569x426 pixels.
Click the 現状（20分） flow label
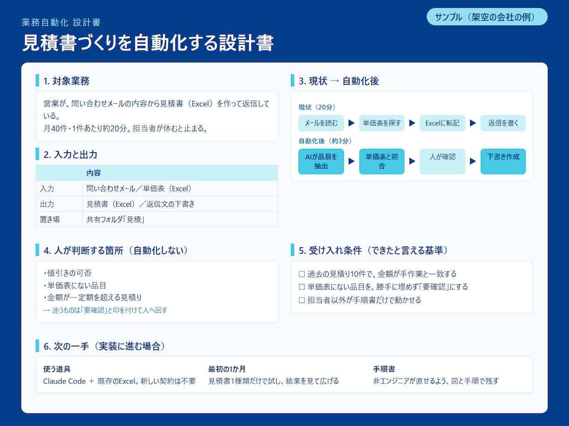pyautogui.click(x=317, y=107)
